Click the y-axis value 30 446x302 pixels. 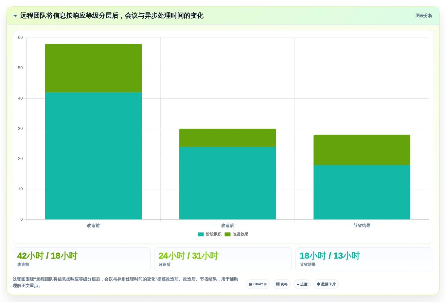(20, 129)
